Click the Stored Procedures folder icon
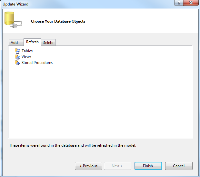This screenshot has width=200, height=177. pyautogui.click(x=17, y=63)
